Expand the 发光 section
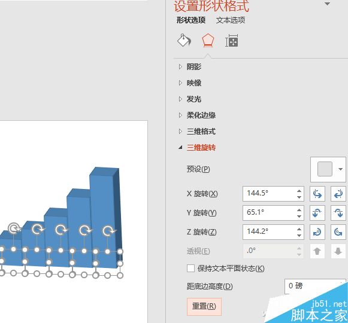 point(180,99)
